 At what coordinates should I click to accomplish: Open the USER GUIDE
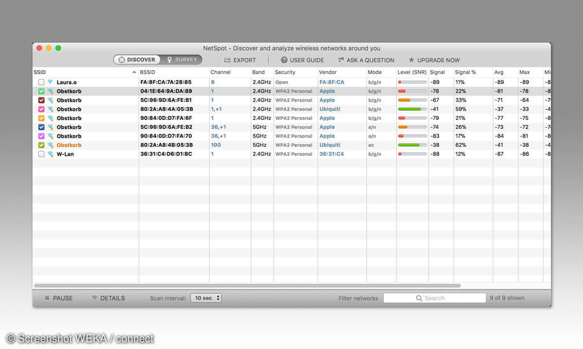[302, 60]
